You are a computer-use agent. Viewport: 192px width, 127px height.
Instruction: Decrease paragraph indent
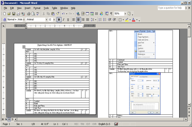[109, 20]
